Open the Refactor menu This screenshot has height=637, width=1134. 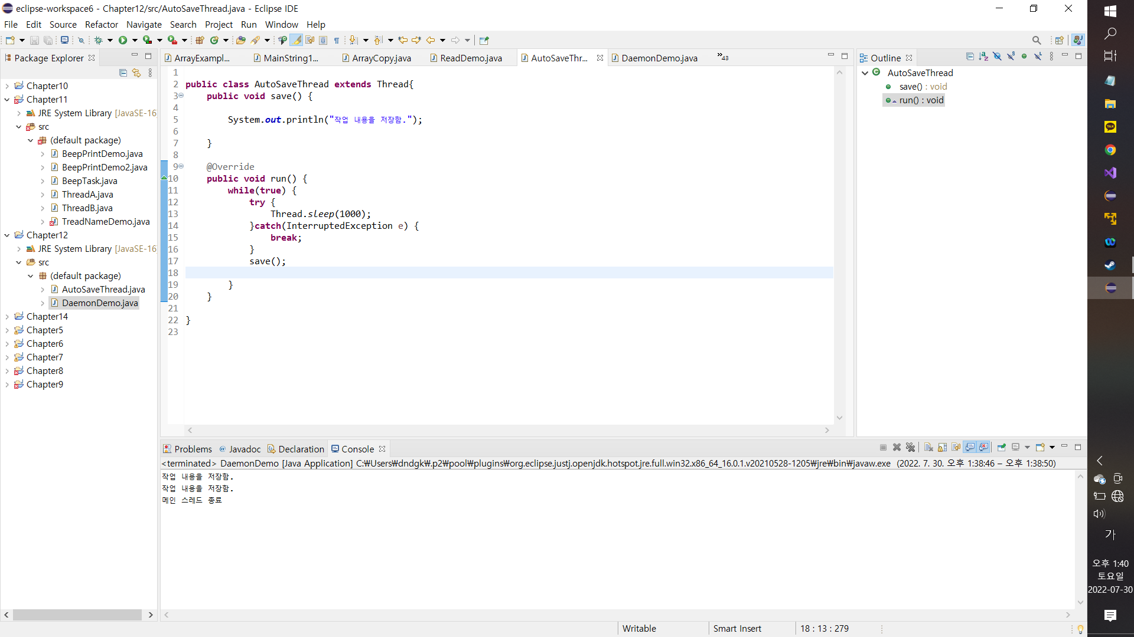pyautogui.click(x=101, y=25)
